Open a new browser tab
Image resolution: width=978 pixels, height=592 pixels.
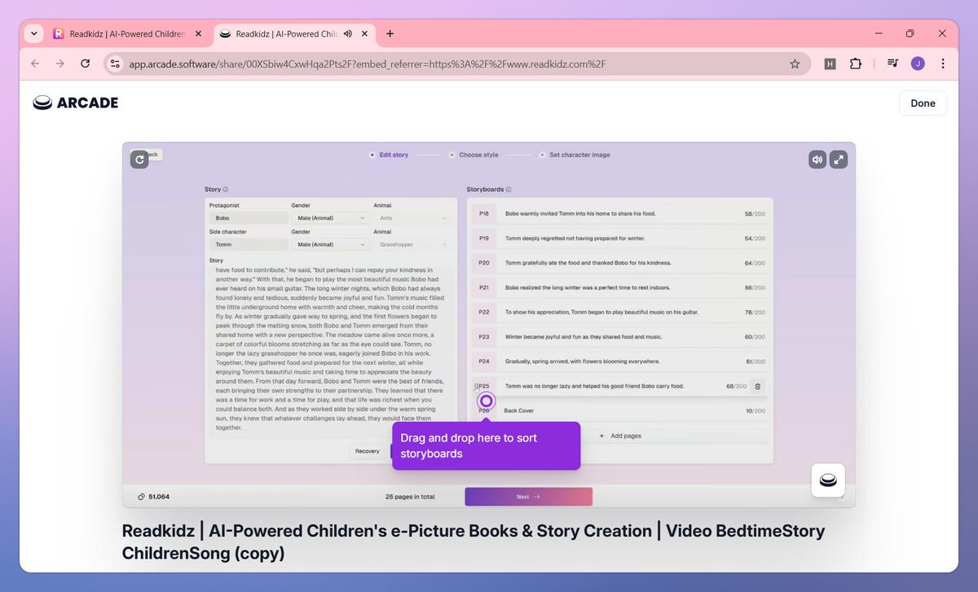(390, 33)
